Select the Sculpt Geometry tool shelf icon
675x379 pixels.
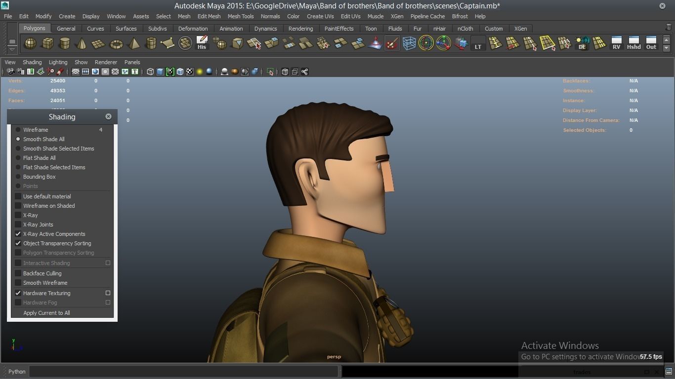tap(392, 43)
